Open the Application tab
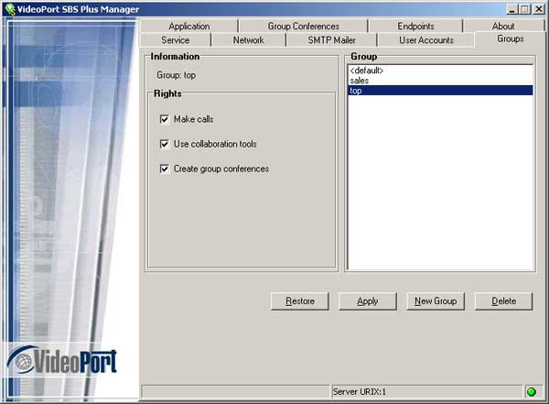549x404 pixels. pyautogui.click(x=189, y=27)
